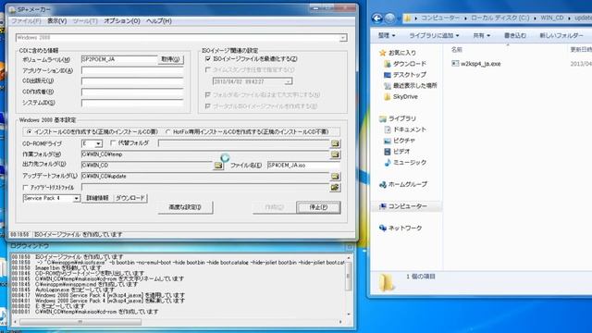
Task: Open the ヘルプ(H) menu
Action: pos(159,21)
